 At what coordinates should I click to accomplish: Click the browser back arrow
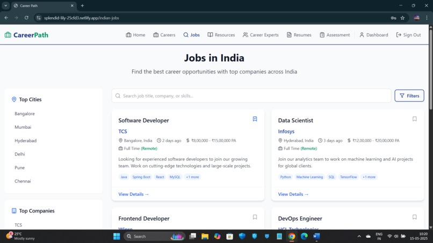coord(6,18)
